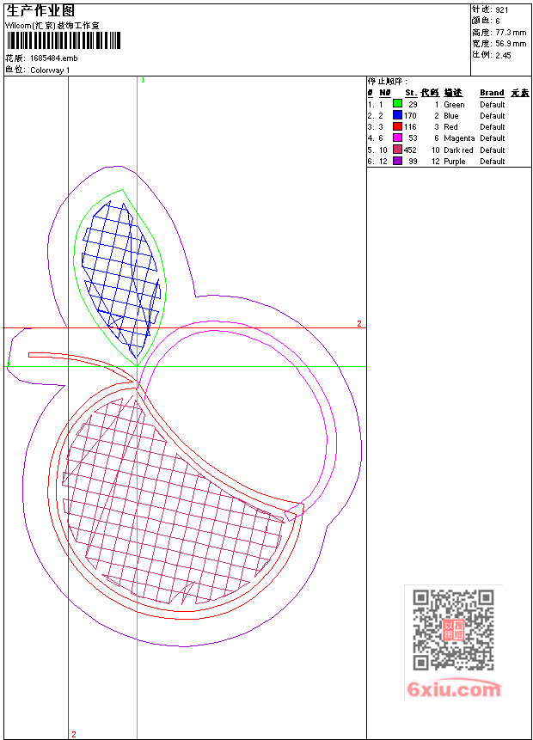Select the 'Blue' color name
This screenshot has height=740, width=533.
[x=450, y=116]
